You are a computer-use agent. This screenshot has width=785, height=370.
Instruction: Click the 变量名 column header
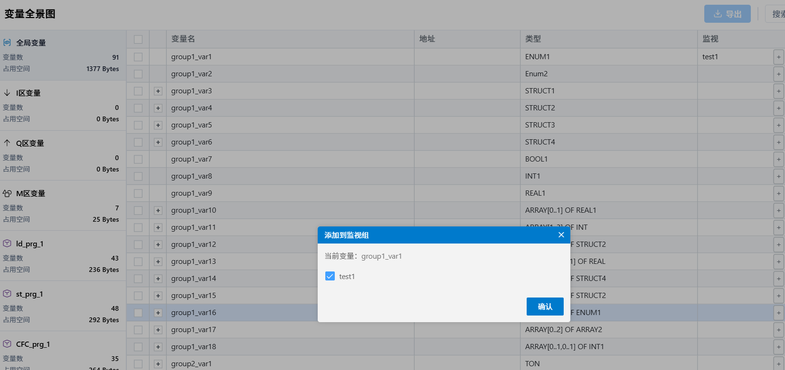pos(290,39)
